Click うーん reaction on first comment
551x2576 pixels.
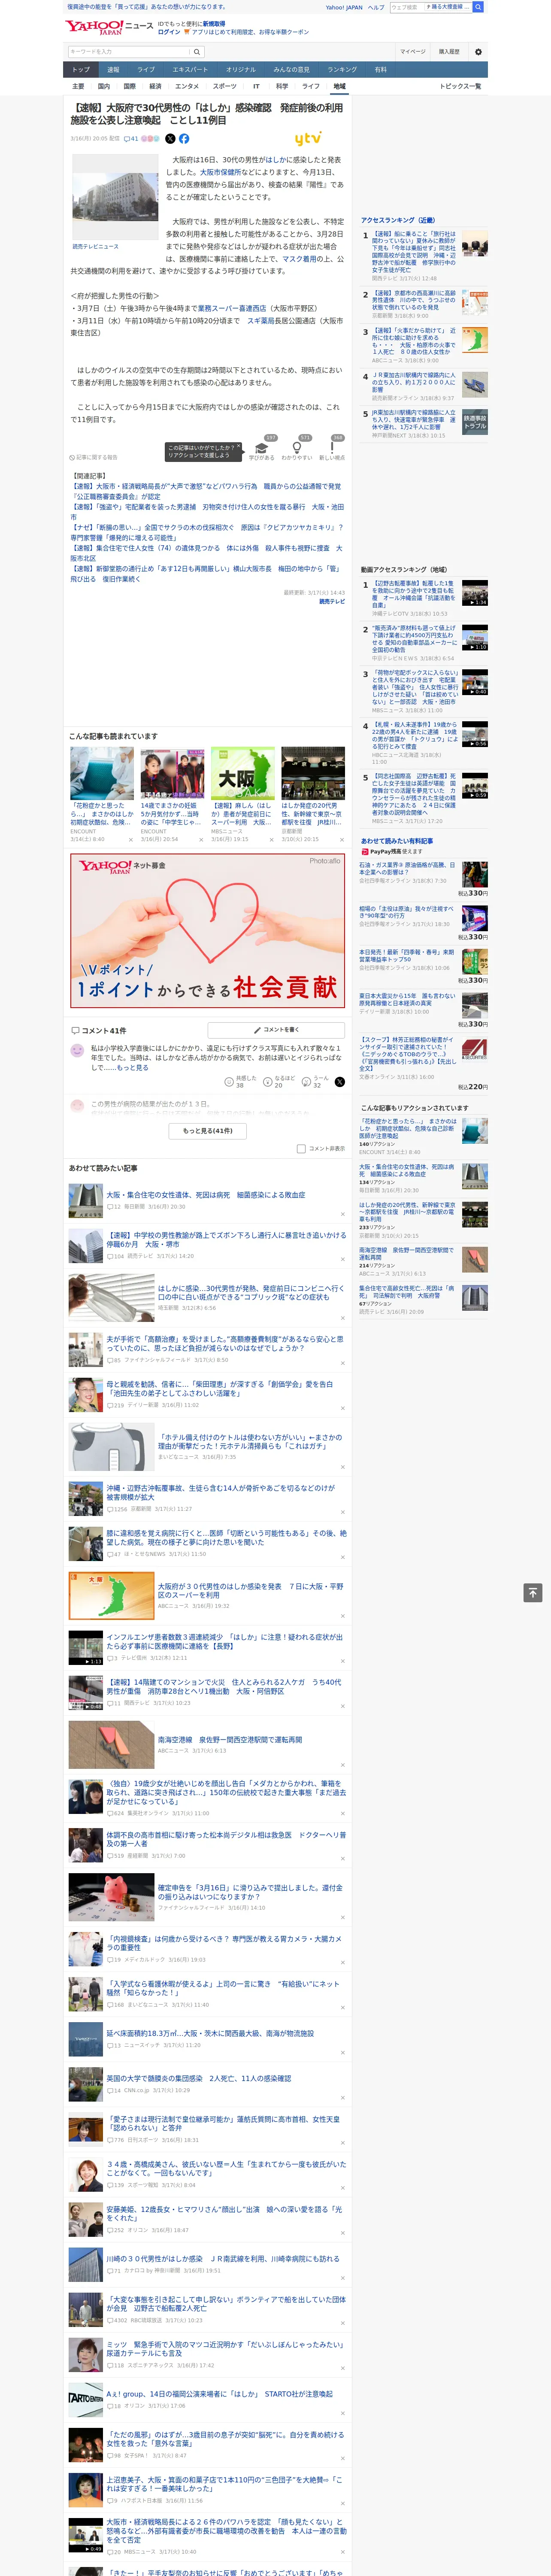(x=315, y=1081)
